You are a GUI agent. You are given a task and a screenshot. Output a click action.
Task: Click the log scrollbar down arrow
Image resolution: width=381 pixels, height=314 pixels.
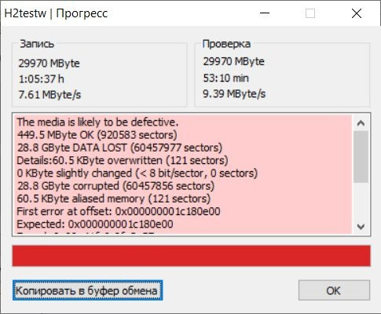tap(361, 226)
